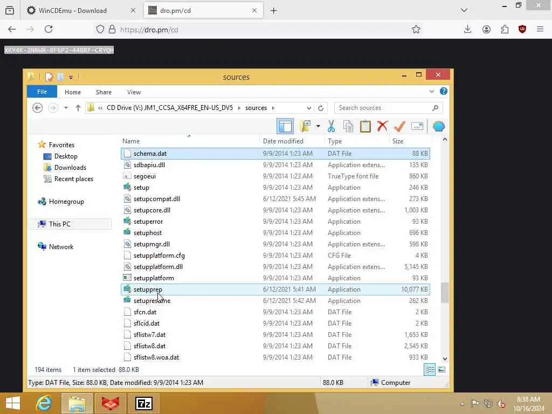Sort files by Size column header
The height and width of the screenshot is (414, 552).
click(x=410, y=141)
